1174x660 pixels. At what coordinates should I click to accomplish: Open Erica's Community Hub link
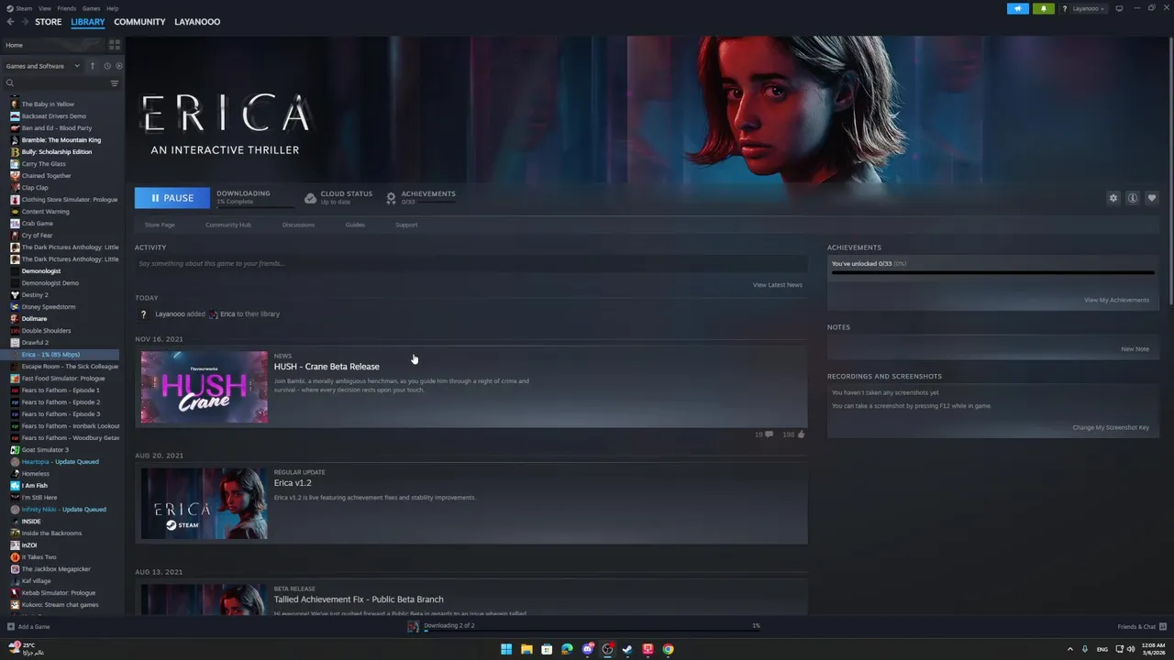click(x=228, y=225)
